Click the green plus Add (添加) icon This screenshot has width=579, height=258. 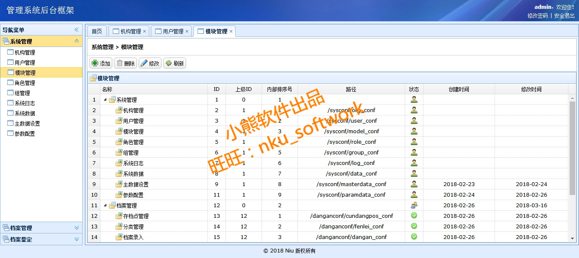[95, 63]
